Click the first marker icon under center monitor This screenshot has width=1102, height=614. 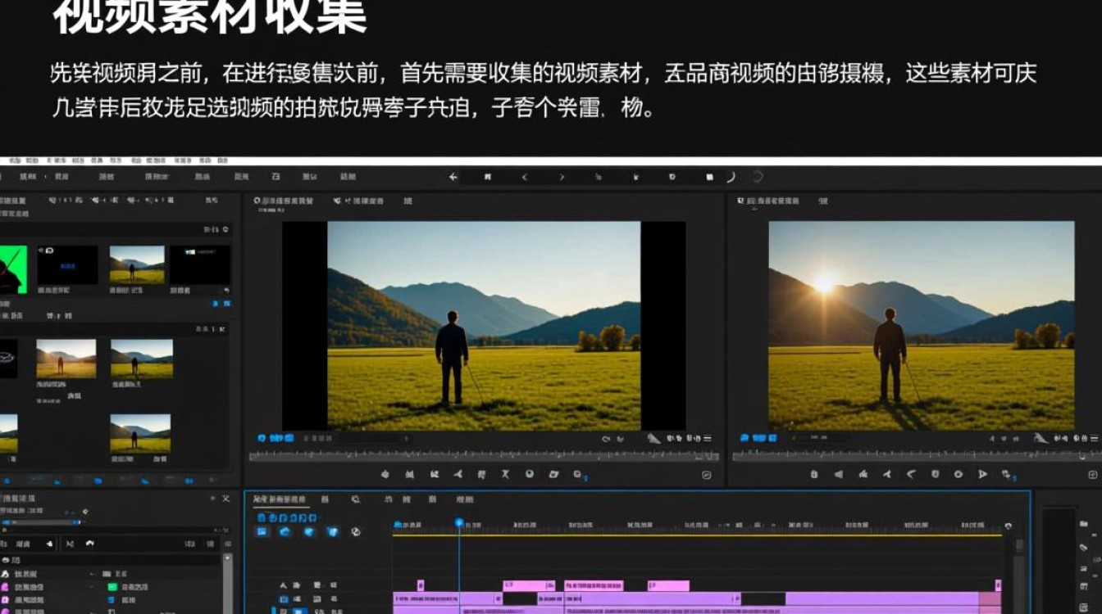tap(385, 474)
